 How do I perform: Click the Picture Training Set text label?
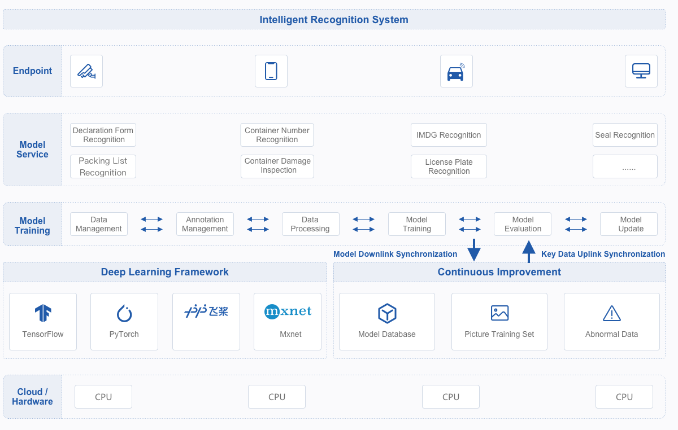499,334
